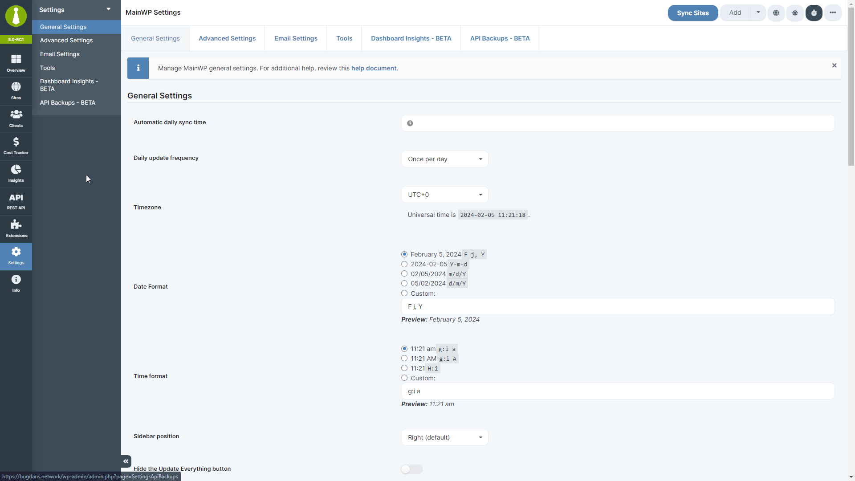This screenshot has height=481, width=855.
Task: Click the Add button
Action: (x=735, y=12)
